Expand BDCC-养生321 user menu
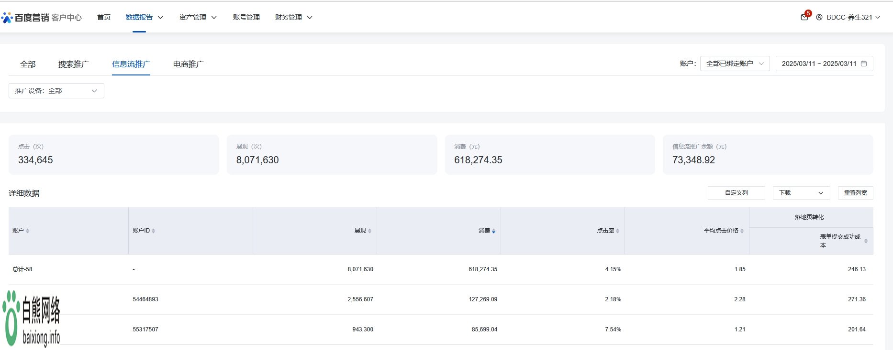This screenshot has height=350, width=893. coord(848,17)
